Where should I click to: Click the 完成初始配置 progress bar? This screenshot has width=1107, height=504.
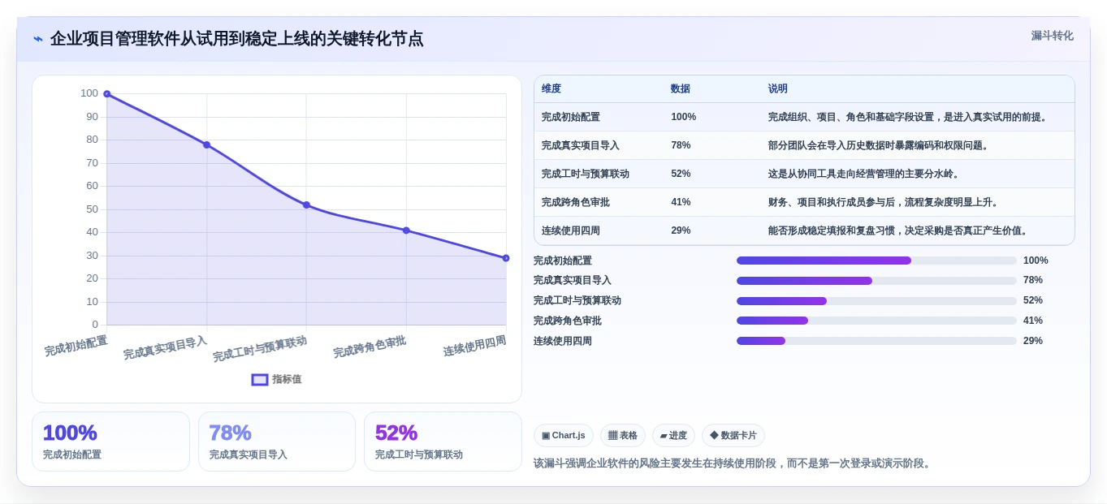click(876, 261)
